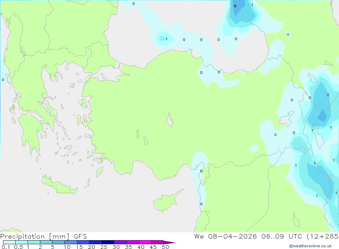Click the forecast offset "(12+285"
The width and height of the screenshot is (339, 249).
(323, 236)
